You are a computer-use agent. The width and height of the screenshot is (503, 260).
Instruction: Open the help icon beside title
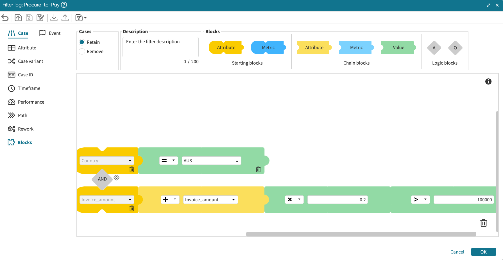pyautogui.click(x=64, y=5)
